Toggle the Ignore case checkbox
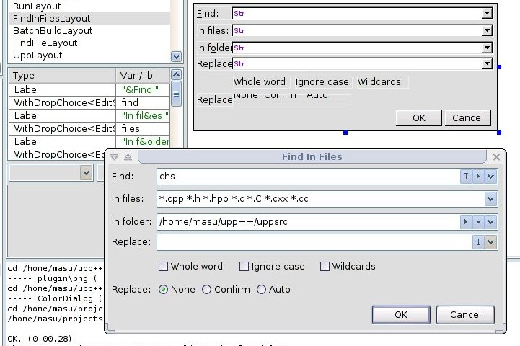Viewport: 520px width, 346px height. click(x=244, y=267)
